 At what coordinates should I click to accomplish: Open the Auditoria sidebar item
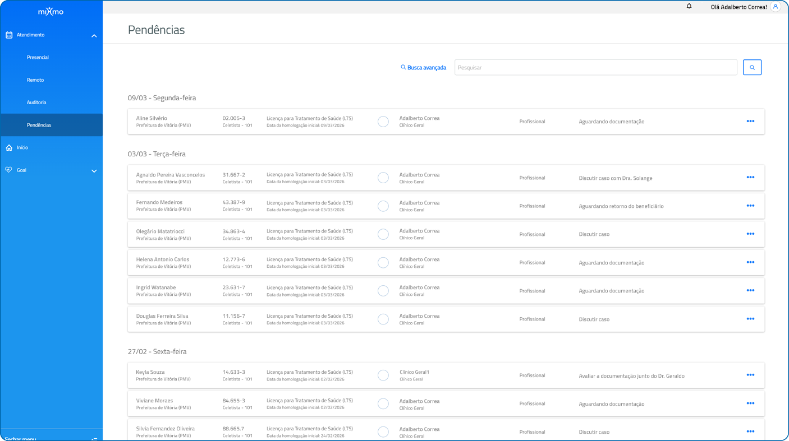point(36,103)
